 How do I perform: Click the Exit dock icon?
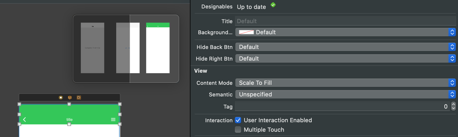(x=79, y=97)
